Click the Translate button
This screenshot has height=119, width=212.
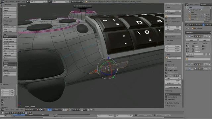(10, 8)
